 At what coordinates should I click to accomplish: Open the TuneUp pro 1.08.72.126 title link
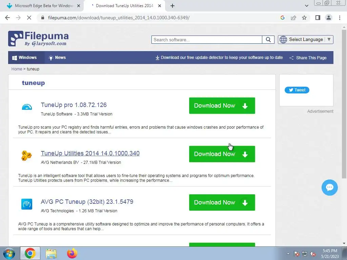74,105
